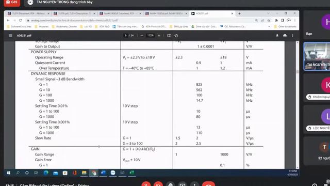Open the ADA-Protocol GPS bookmark
The width and height of the screenshot is (330, 186).
point(154,26)
